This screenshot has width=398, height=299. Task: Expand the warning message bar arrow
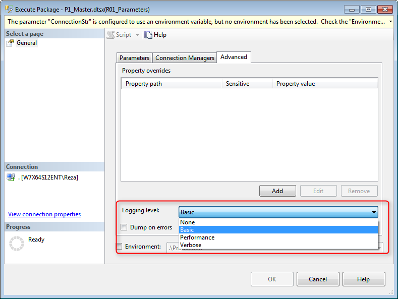click(x=391, y=22)
